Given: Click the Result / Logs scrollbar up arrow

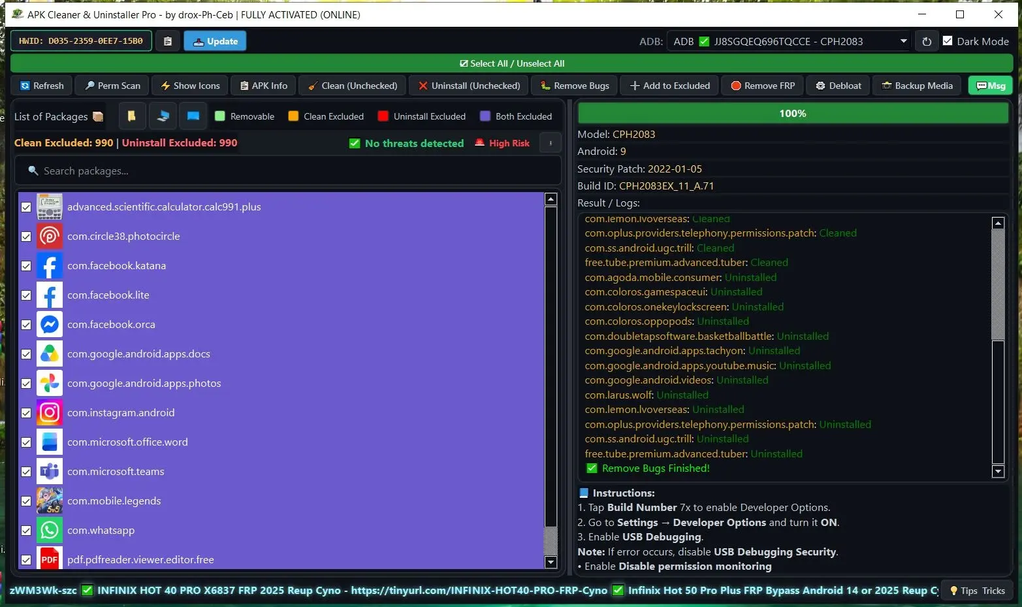Looking at the screenshot, I should click(x=998, y=223).
